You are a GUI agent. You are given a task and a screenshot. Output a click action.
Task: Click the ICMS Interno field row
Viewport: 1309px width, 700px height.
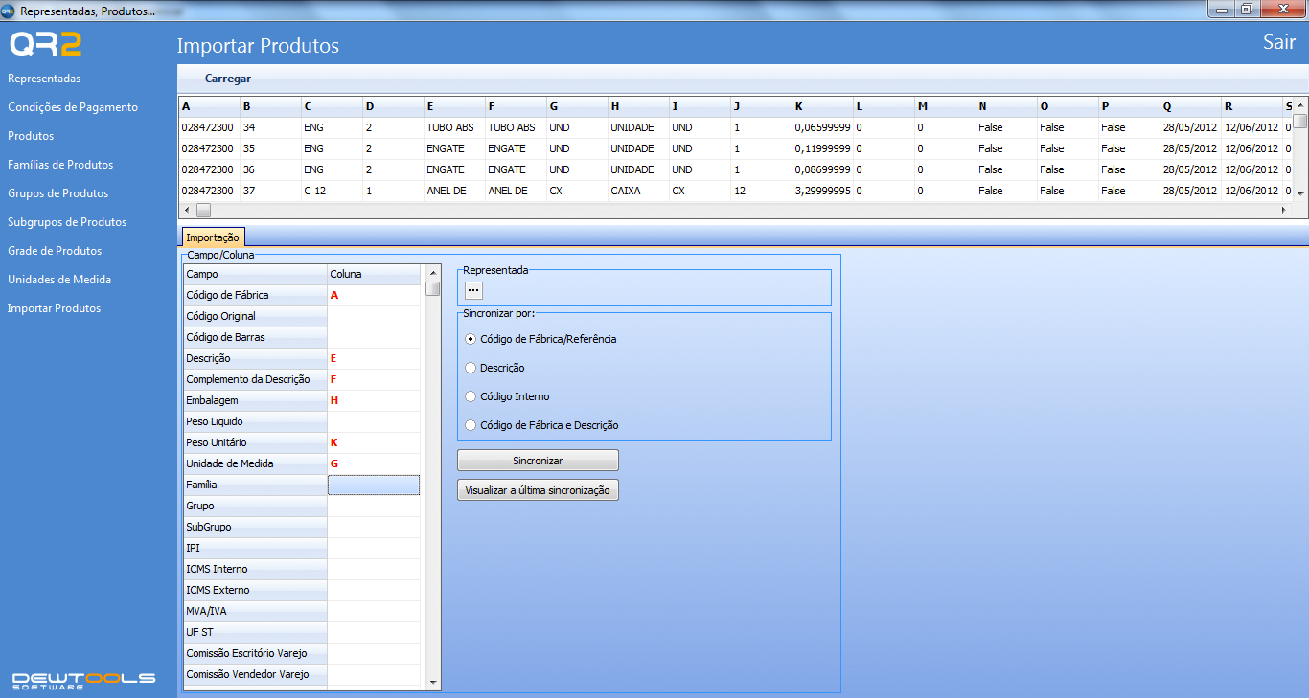click(x=255, y=569)
